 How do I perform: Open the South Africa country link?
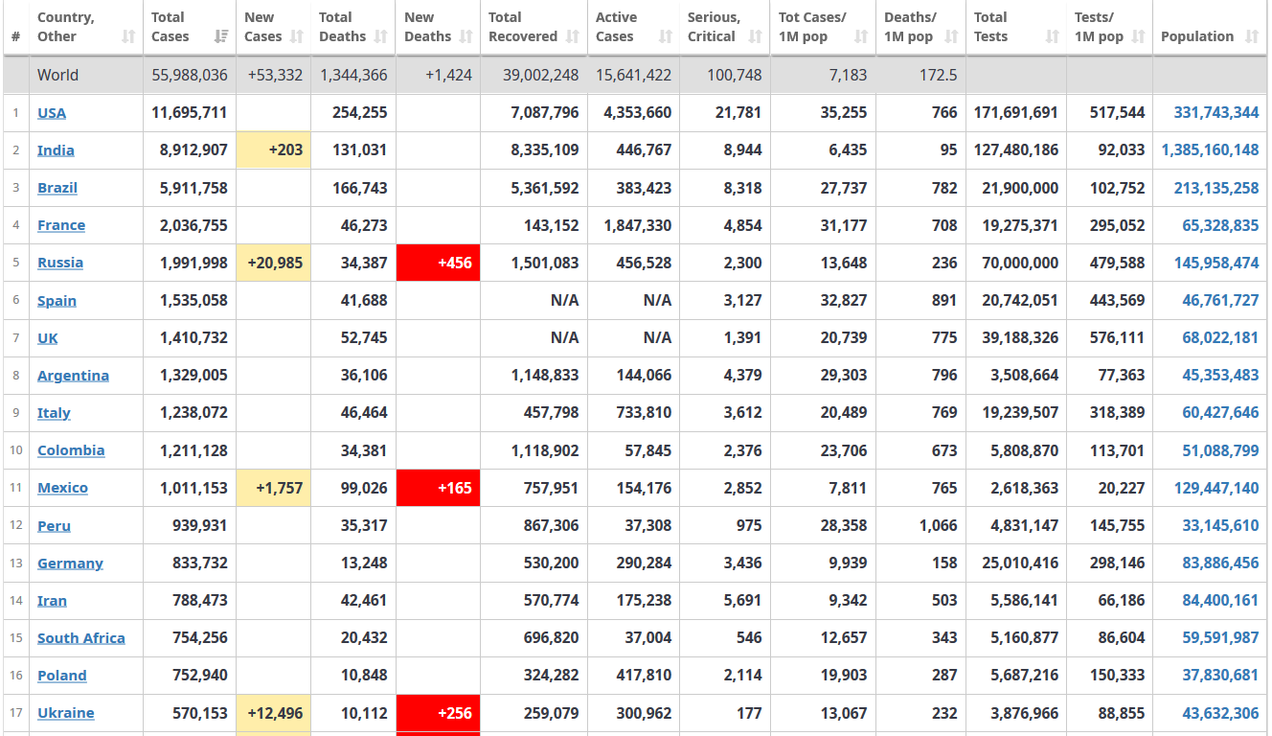(x=81, y=638)
